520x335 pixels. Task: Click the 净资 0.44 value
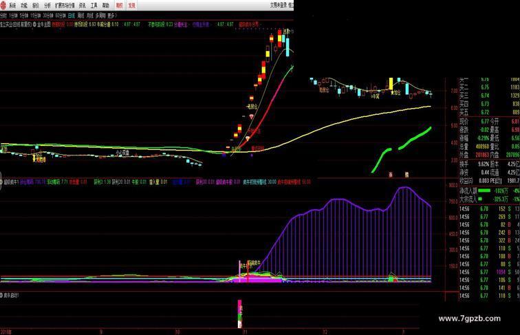[485, 173]
